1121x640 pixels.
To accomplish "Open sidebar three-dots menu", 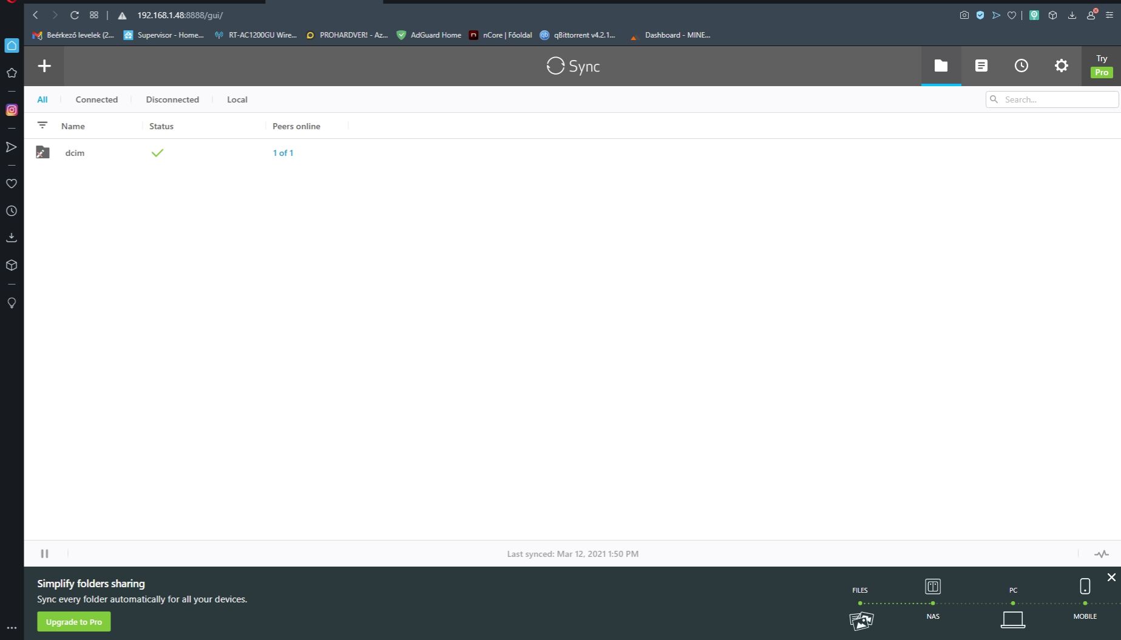I will [12, 628].
